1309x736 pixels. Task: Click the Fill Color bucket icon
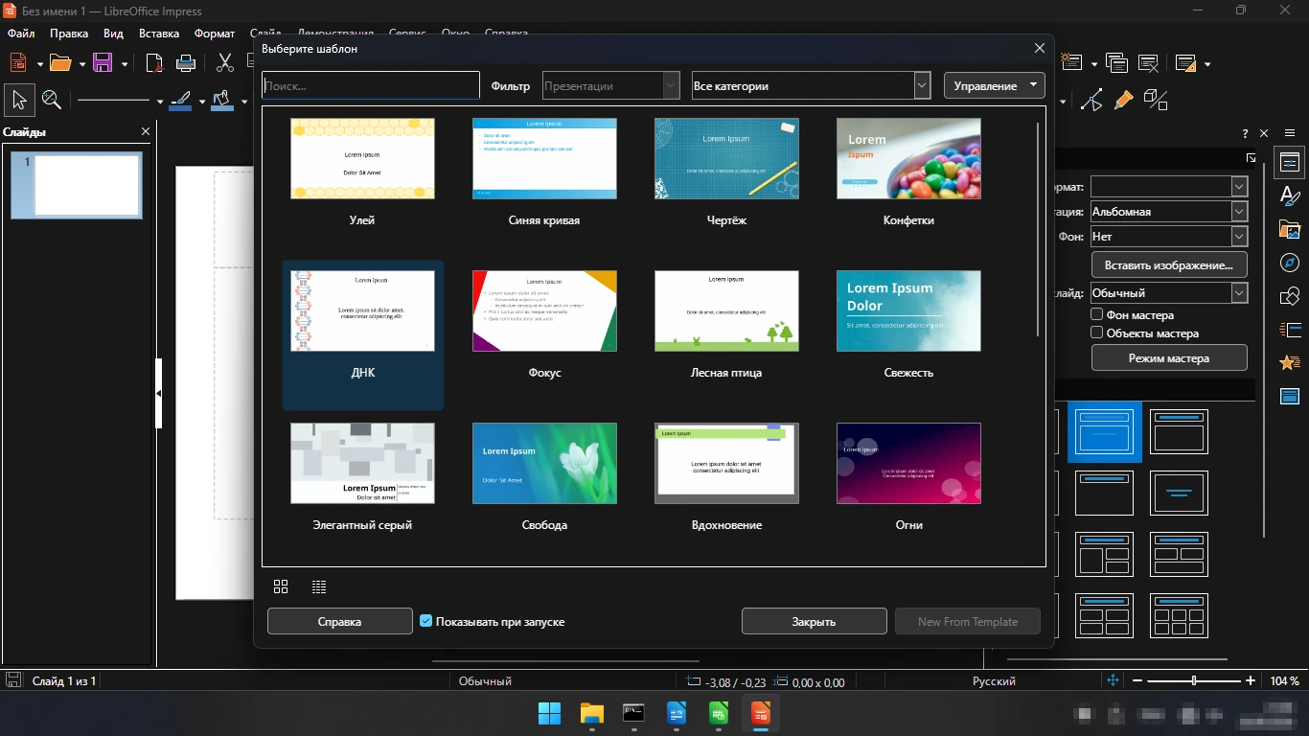pos(223,100)
